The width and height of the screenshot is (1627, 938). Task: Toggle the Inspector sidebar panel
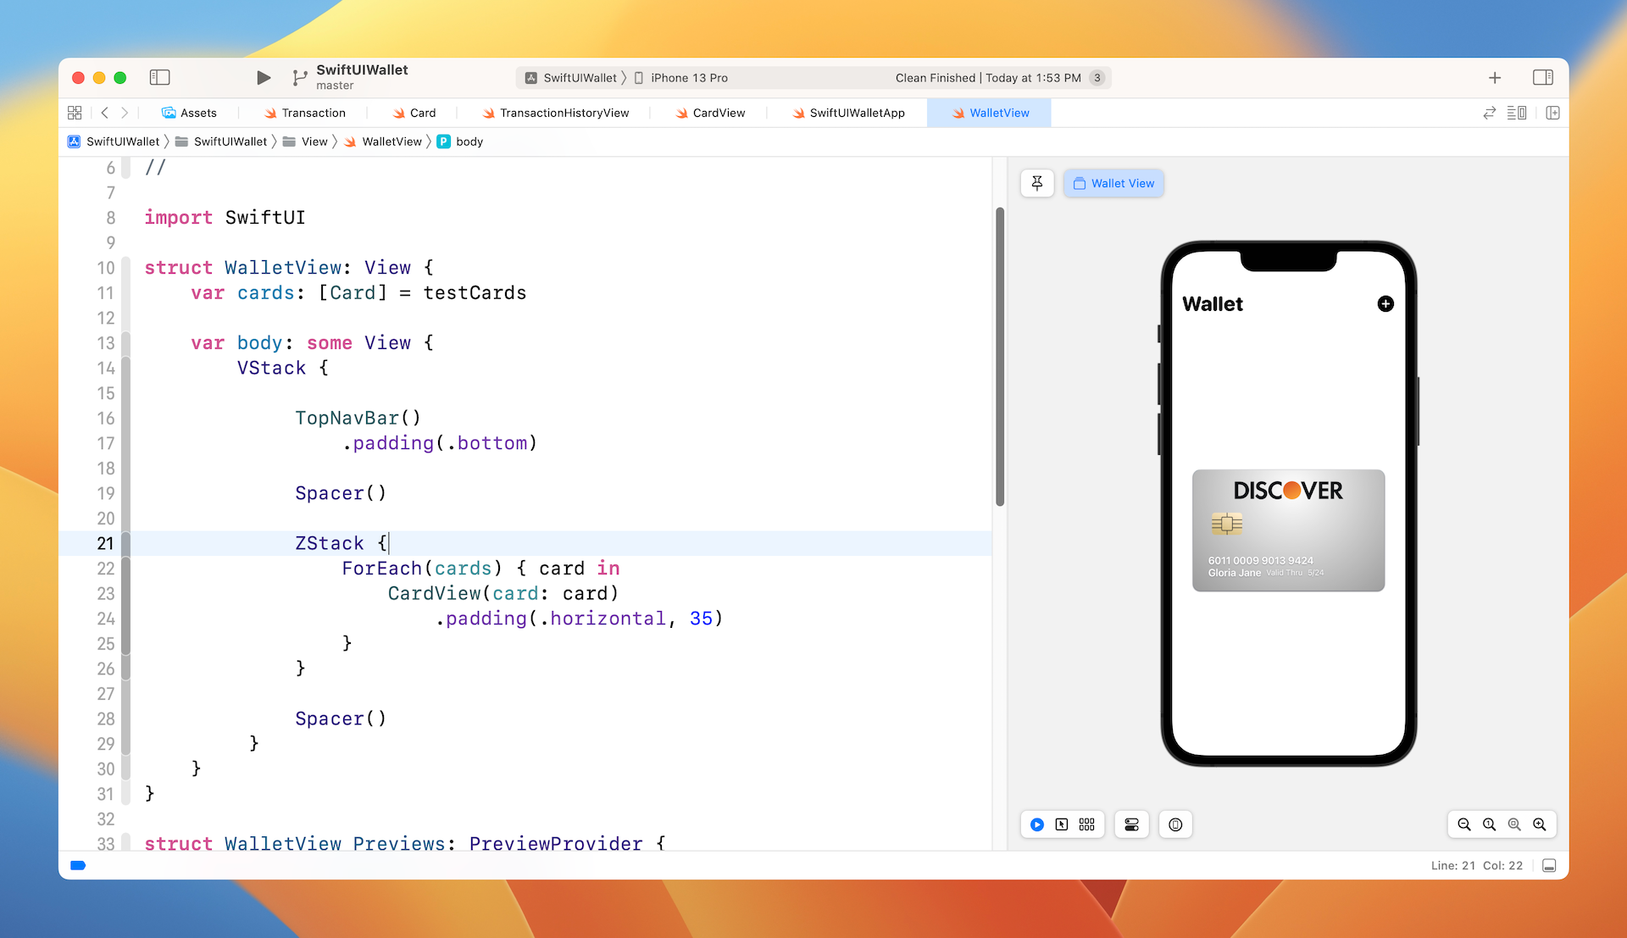tap(1543, 78)
